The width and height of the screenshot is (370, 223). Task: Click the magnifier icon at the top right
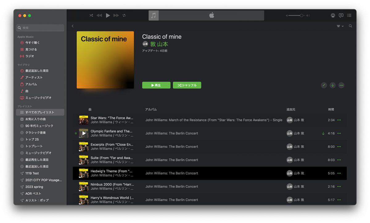(x=350, y=26)
